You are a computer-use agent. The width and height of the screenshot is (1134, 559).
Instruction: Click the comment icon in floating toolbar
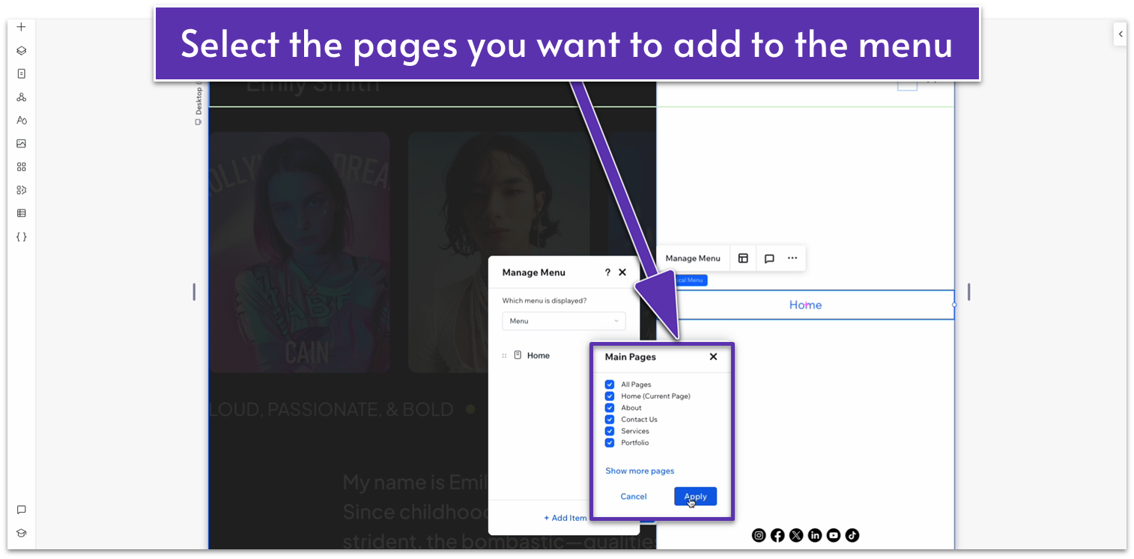click(769, 258)
